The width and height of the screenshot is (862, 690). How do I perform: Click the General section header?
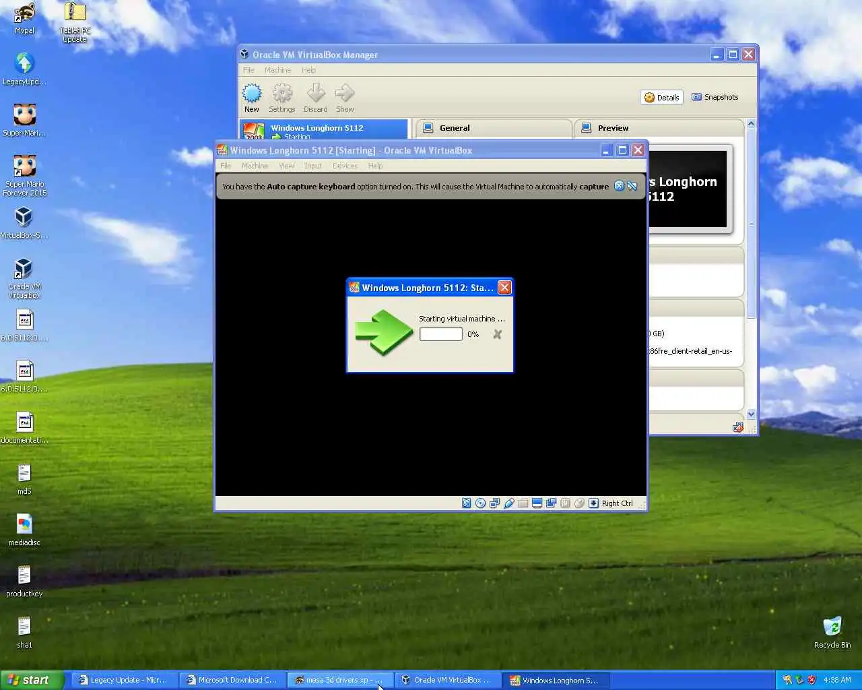(494, 128)
